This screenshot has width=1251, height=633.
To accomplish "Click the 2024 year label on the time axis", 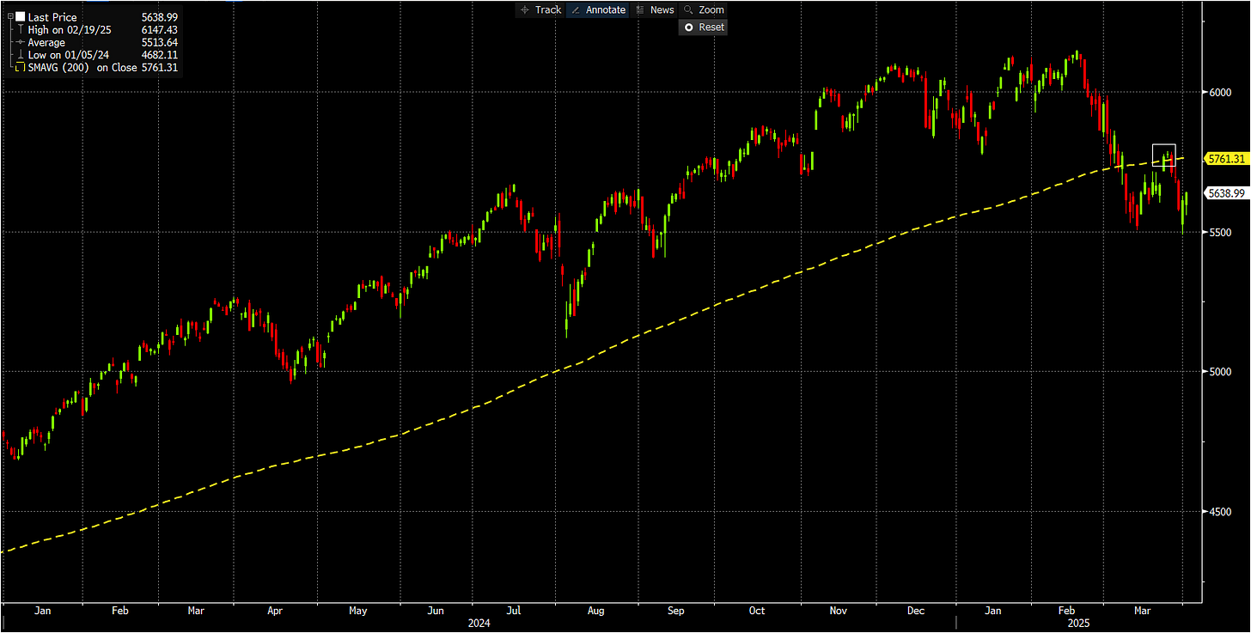I will (x=479, y=624).
